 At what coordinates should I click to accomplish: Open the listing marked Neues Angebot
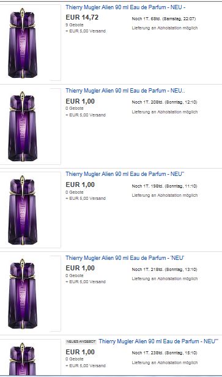tap(158, 341)
